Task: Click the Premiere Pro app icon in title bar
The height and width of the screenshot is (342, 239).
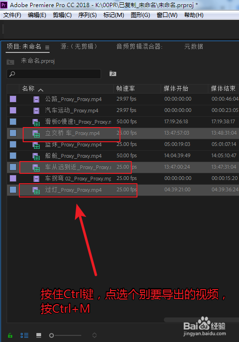Action: click(x=4, y=5)
